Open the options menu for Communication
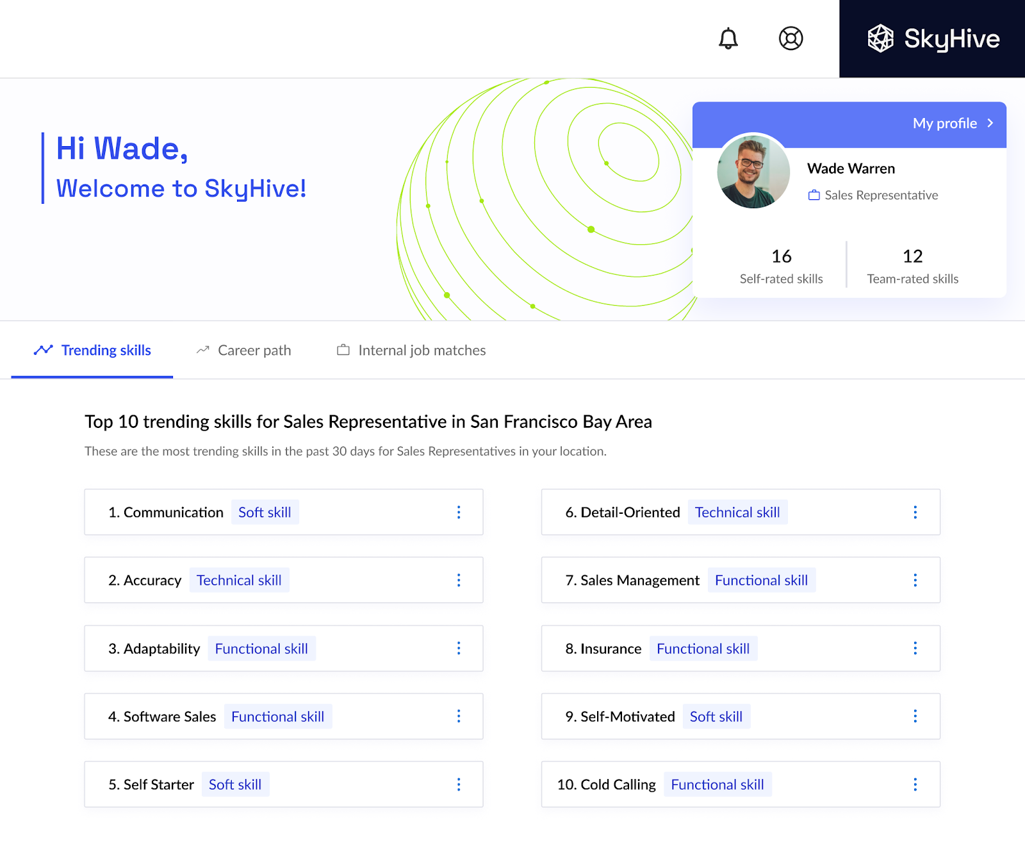Image resolution: width=1025 pixels, height=854 pixels. [x=459, y=513]
